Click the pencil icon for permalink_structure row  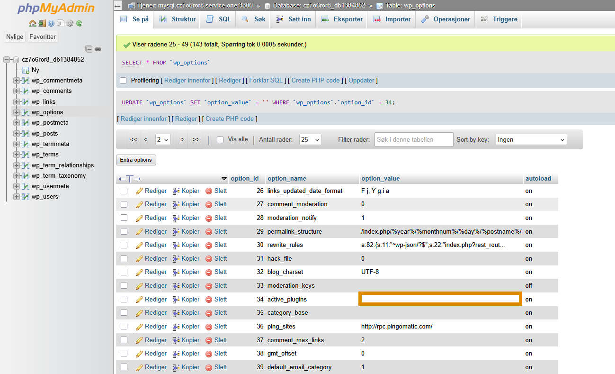[x=139, y=232]
